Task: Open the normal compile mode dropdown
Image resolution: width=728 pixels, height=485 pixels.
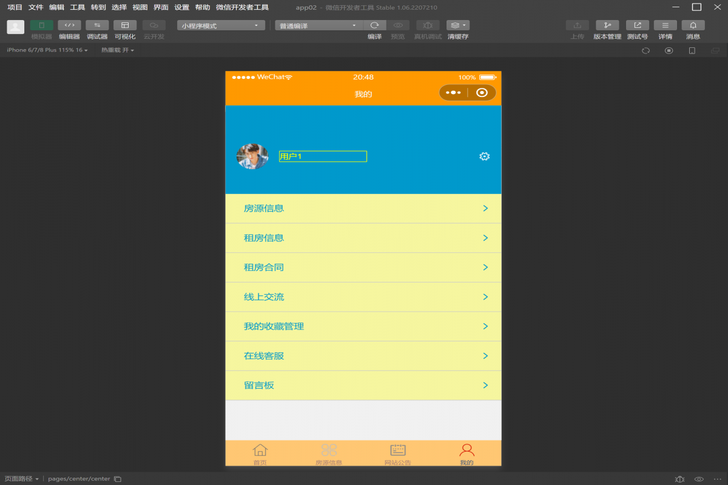Action: tap(318, 25)
